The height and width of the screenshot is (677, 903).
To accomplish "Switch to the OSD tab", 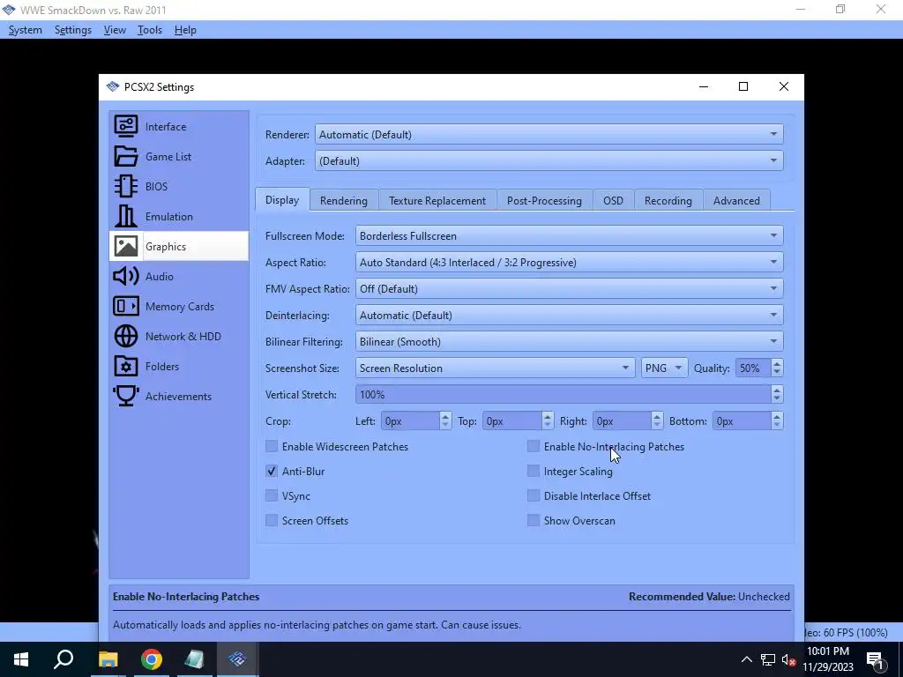I will 613,200.
